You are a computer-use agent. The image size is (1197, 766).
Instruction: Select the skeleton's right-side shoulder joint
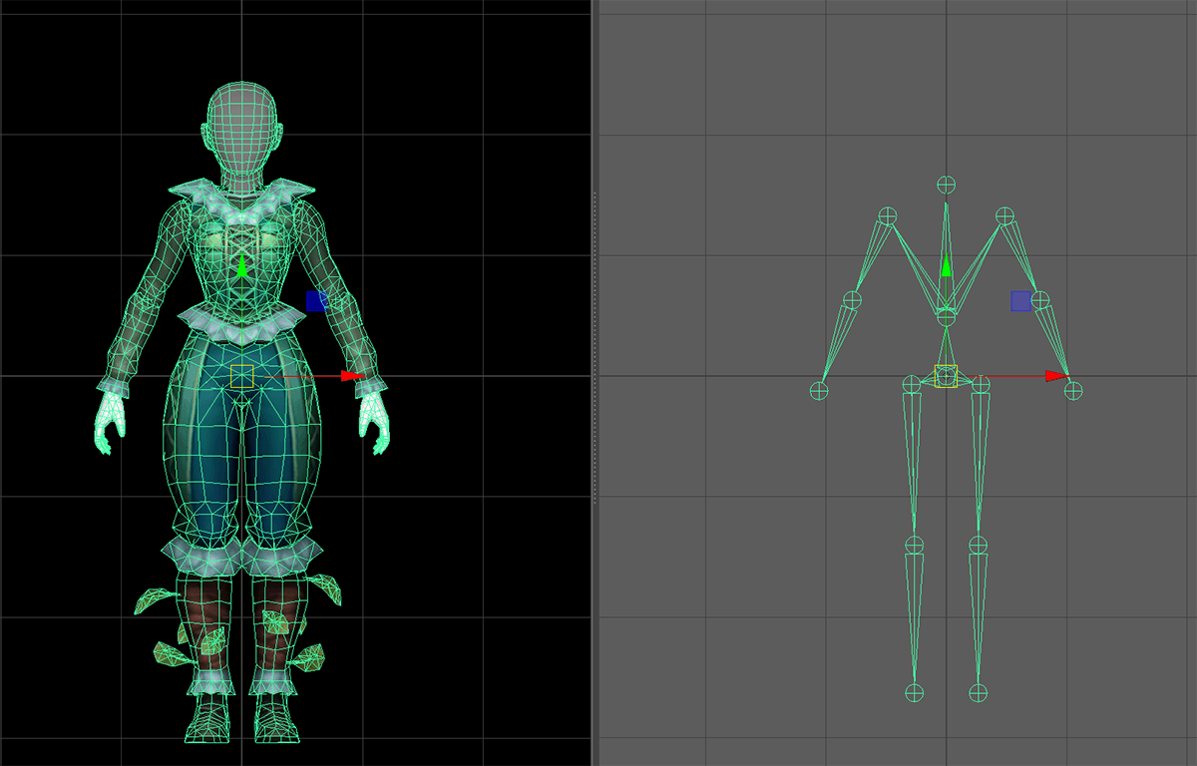click(1004, 215)
